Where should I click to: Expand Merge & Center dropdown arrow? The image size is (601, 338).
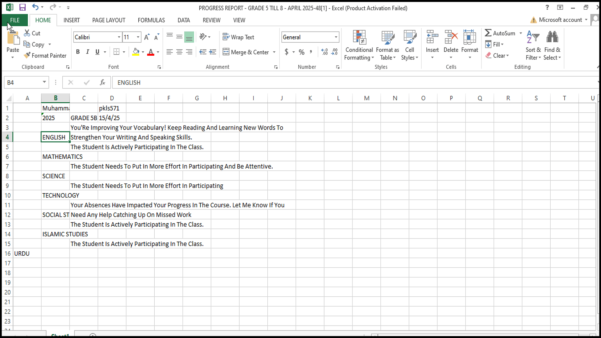tap(274, 52)
